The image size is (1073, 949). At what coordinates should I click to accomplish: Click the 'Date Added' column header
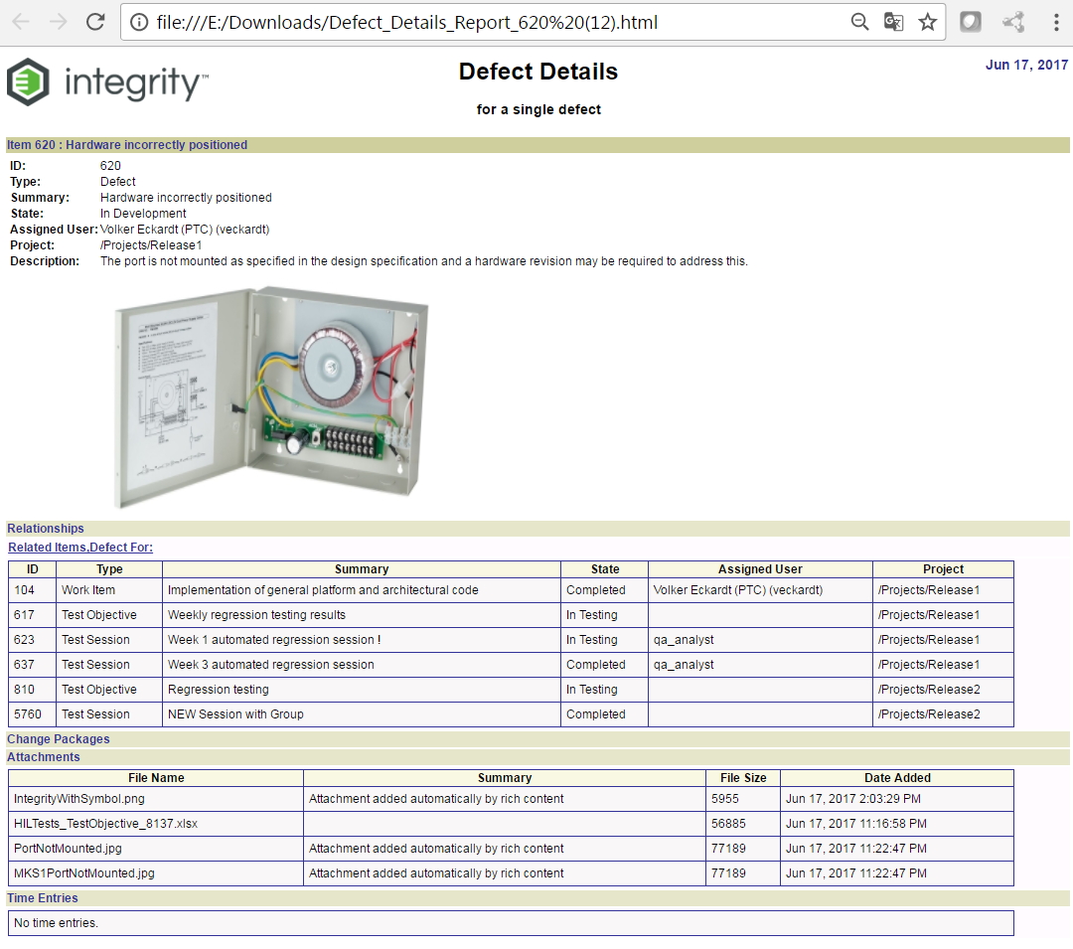[x=897, y=778]
